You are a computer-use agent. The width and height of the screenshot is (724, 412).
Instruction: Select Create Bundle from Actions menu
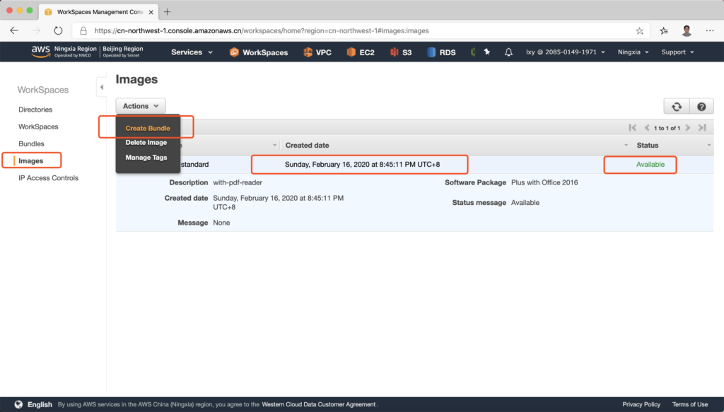click(147, 128)
